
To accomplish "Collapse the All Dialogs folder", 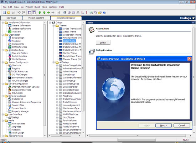I will point(53,62).
